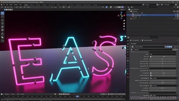Open the Render properties tab icon
Image resolution: width=179 pixels, height=101 pixels.
click(128, 44)
